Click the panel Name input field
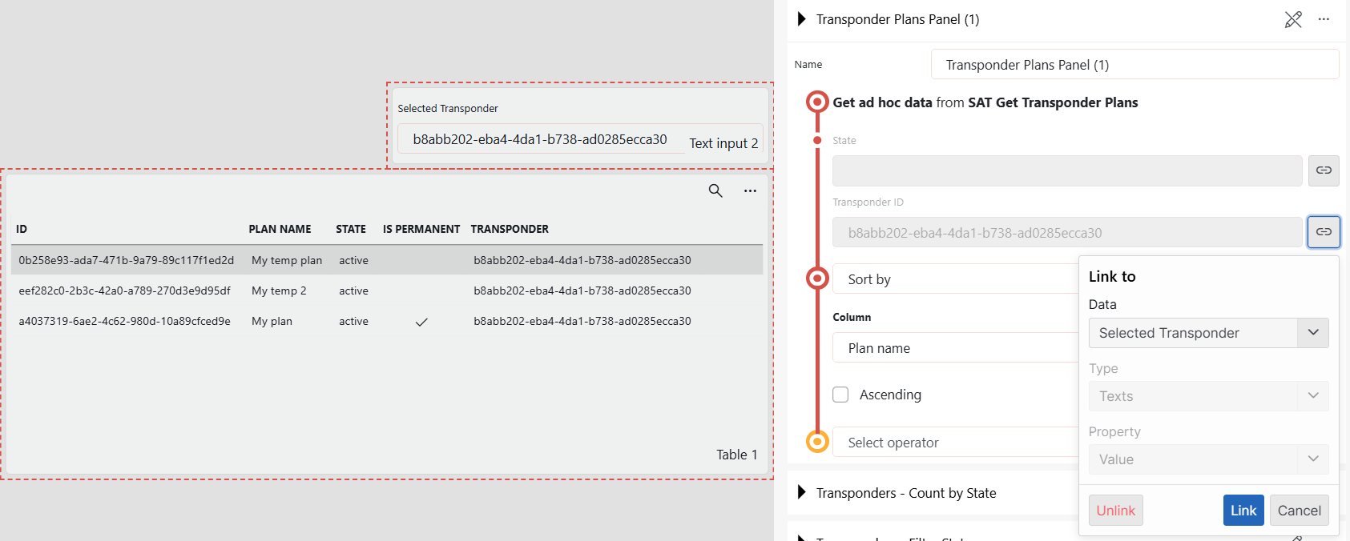Viewport: 1350px width, 541px height. pyautogui.click(x=1134, y=65)
